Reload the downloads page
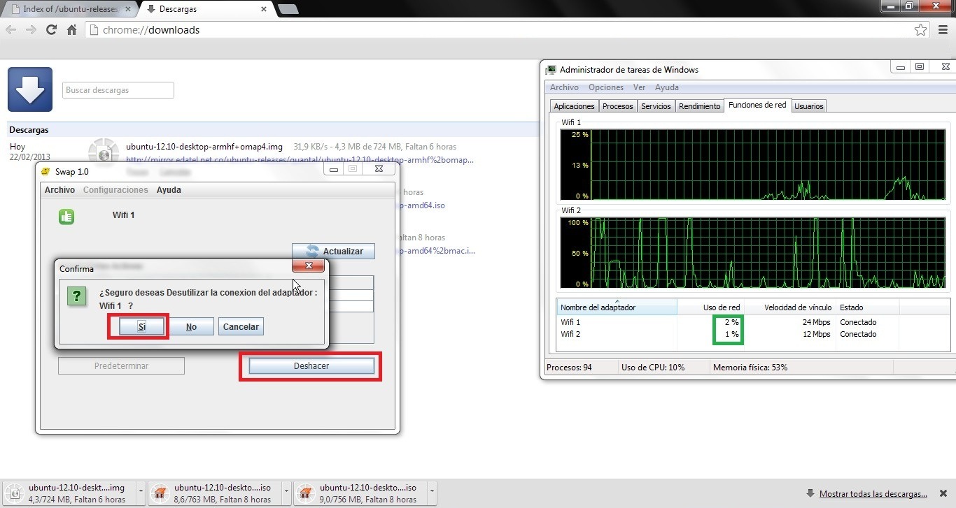The image size is (956, 508). pos(51,30)
